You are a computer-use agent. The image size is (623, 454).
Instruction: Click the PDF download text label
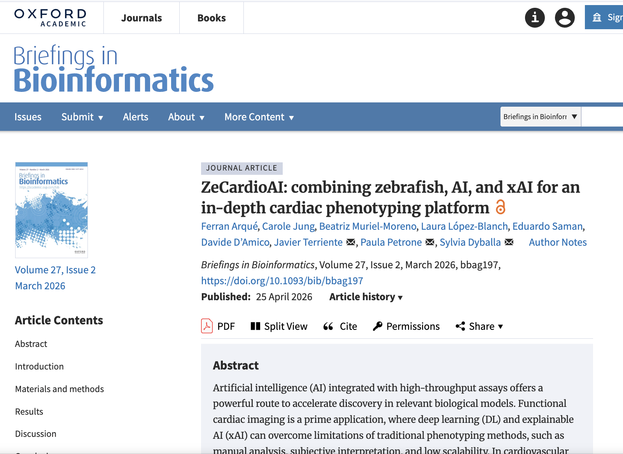pyautogui.click(x=226, y=326)
